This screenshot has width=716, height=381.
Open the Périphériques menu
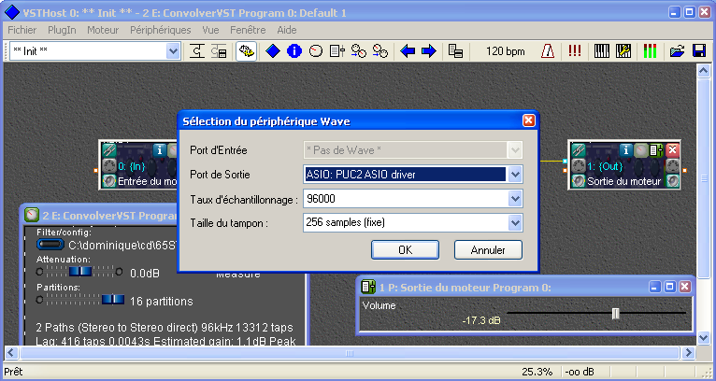point(160,30)
